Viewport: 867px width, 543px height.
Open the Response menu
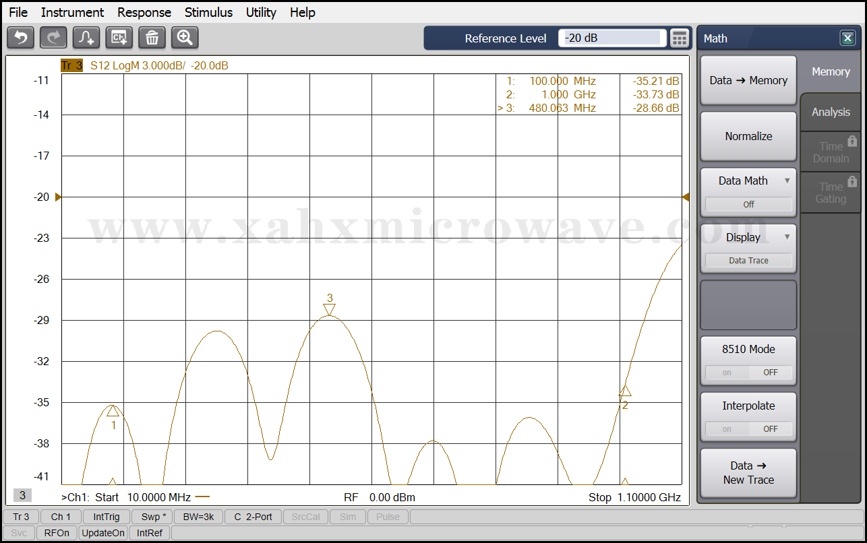[x=144, y=12]
